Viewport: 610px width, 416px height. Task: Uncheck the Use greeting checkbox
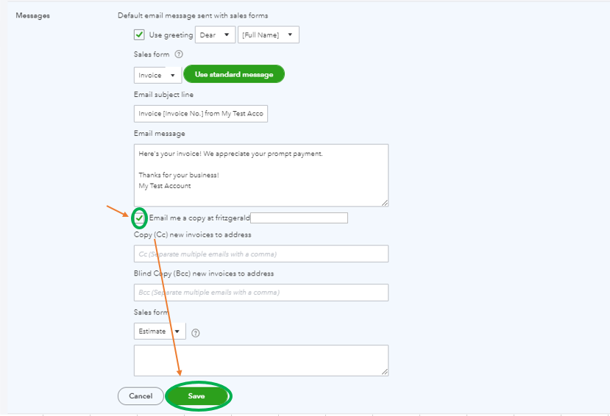[139, 35]
